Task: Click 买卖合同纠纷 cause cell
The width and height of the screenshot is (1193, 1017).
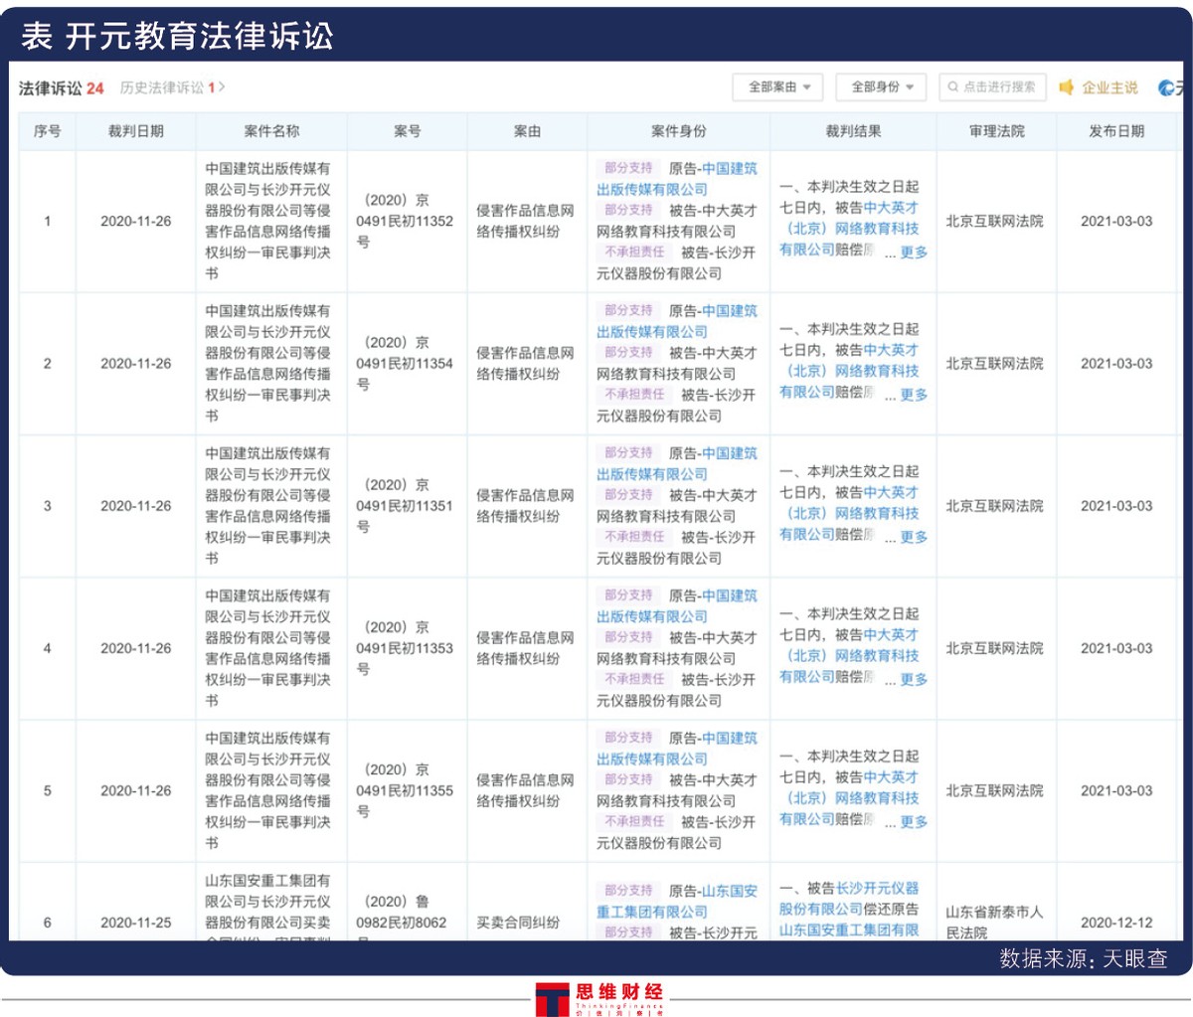Action: pos(518,923)
